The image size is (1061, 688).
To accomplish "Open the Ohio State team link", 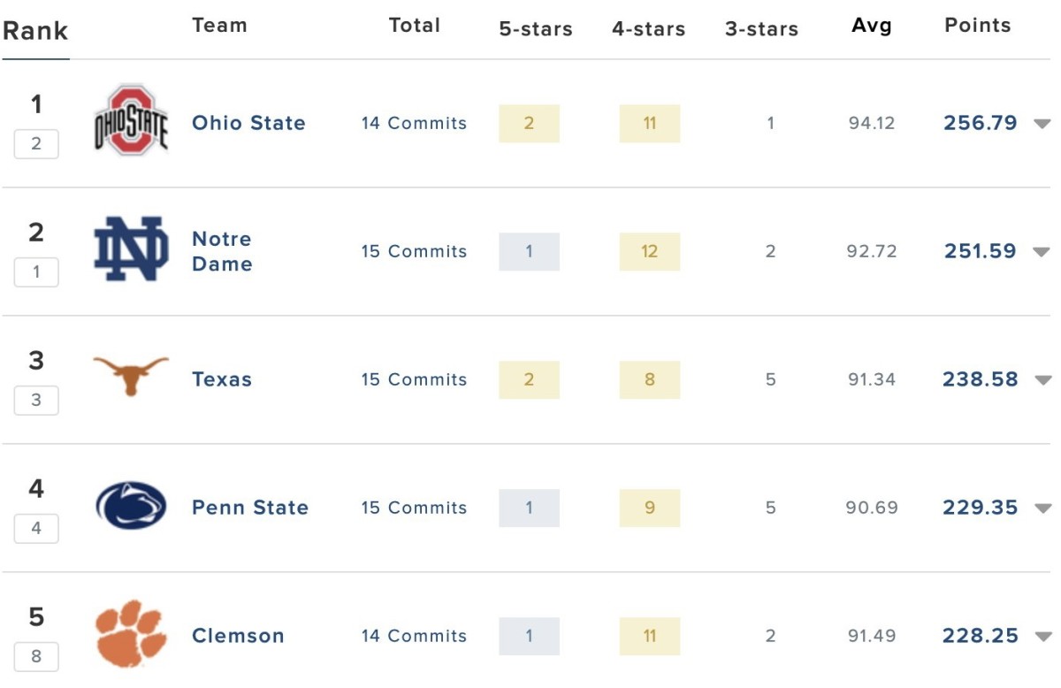I will coord(248,123).
